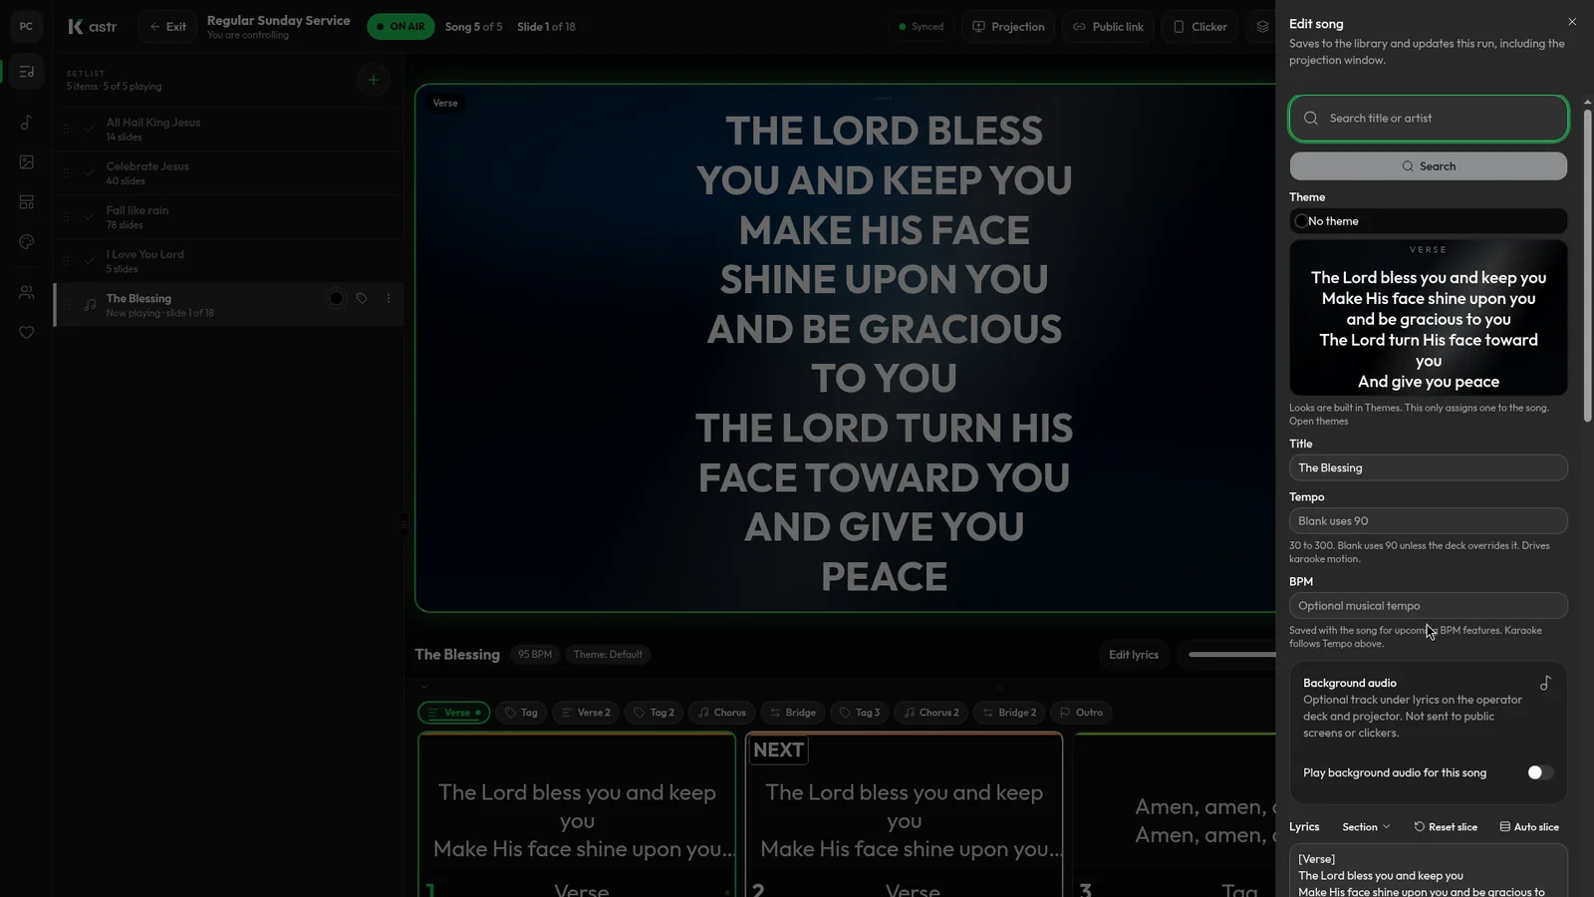
Task: Jump to the Chorus section chip
Action: pyautogui.click(x=721, y=713)
